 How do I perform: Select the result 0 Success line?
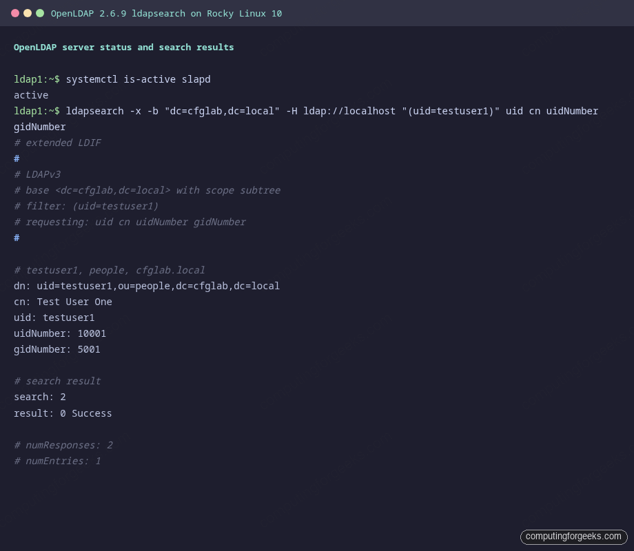pyautogui.click(x=63, y=413)
